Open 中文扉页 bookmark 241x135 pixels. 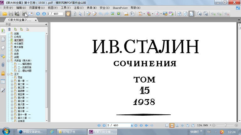click(x=19, y=43)
